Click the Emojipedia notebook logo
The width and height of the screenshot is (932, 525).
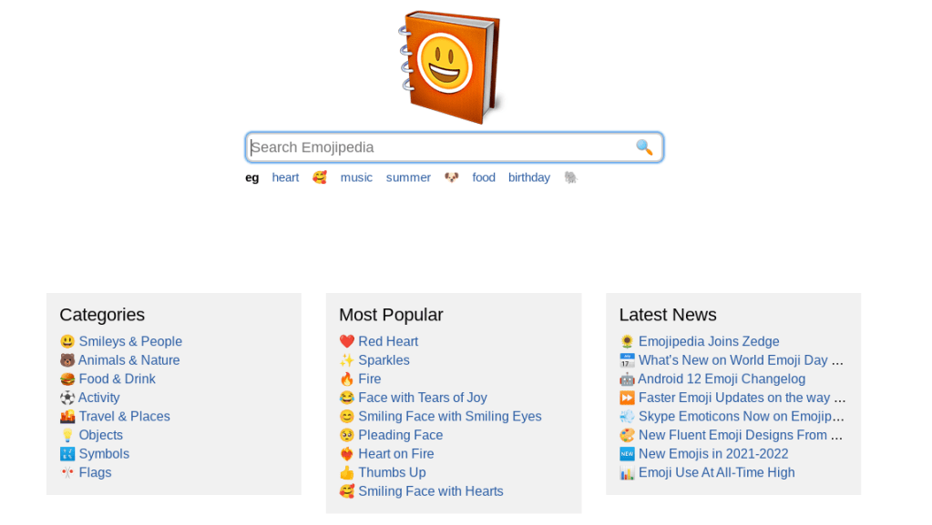point(448,66)
